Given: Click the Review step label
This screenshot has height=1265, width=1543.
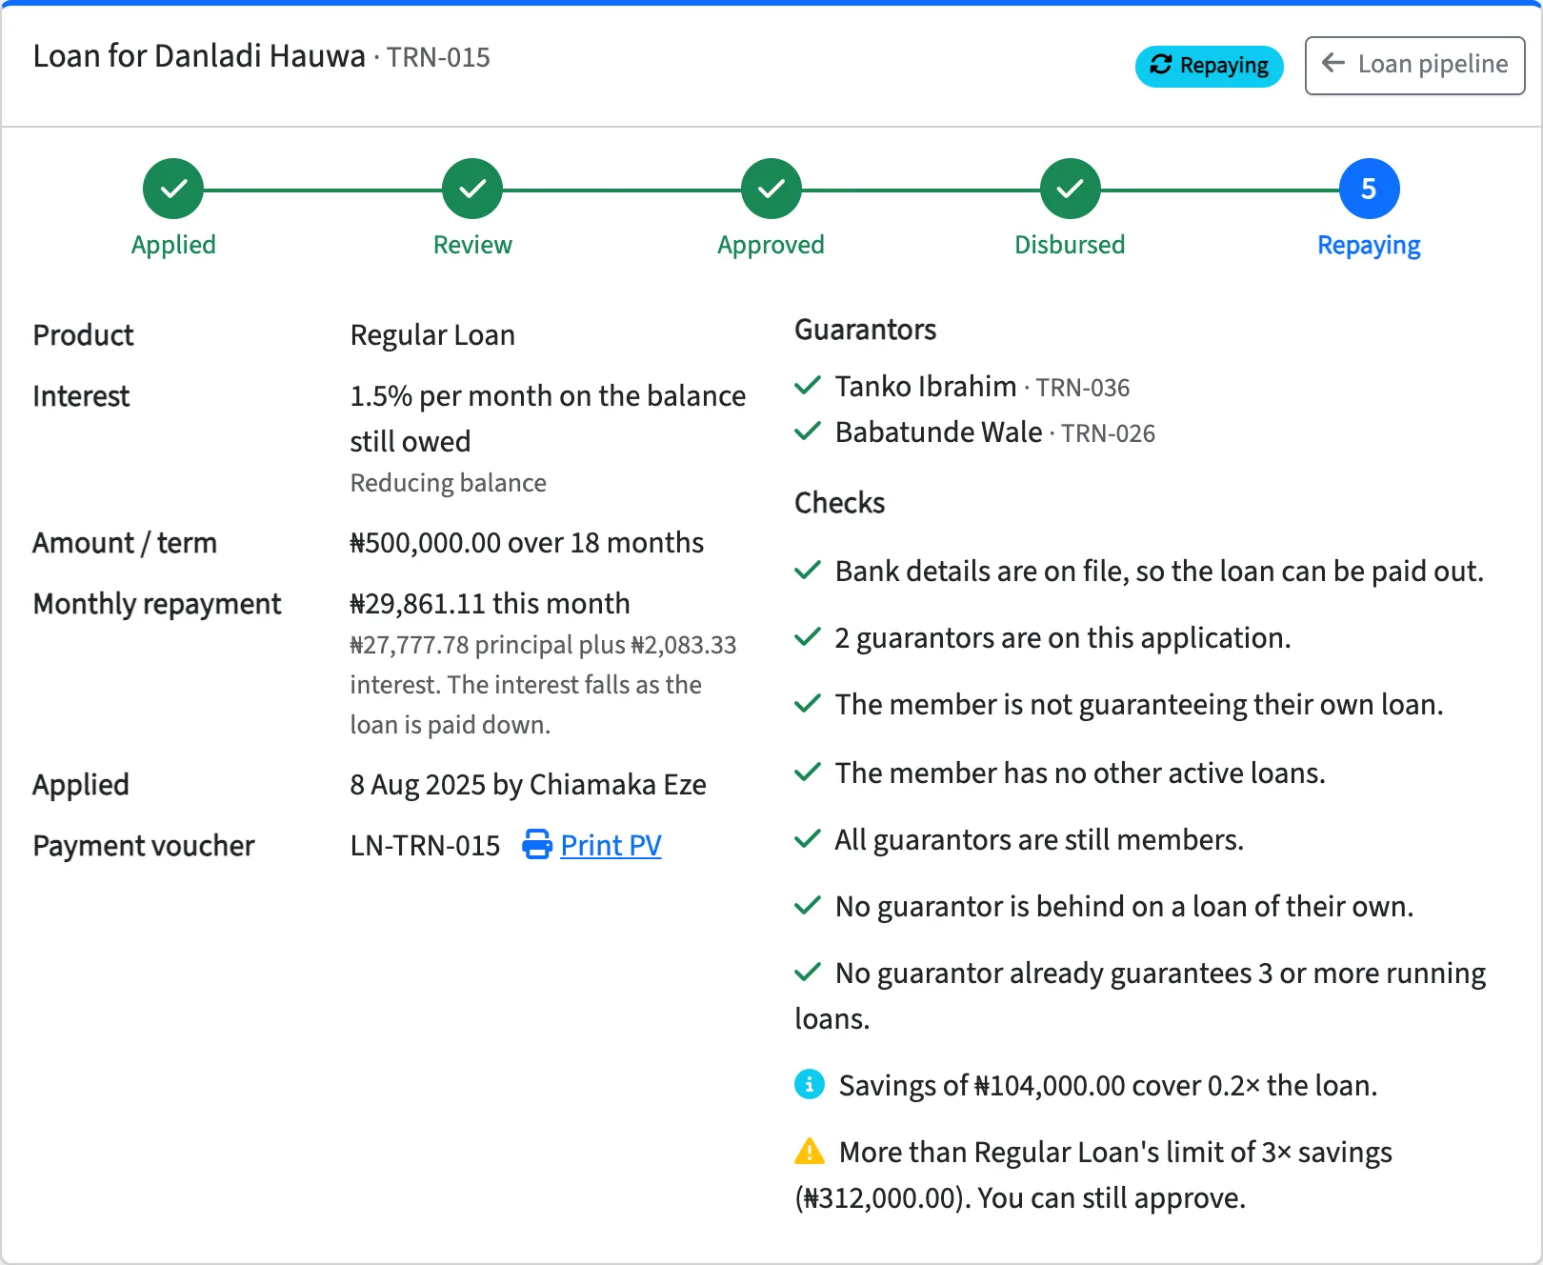Looking at the screenshot, I should coord(472,245).
